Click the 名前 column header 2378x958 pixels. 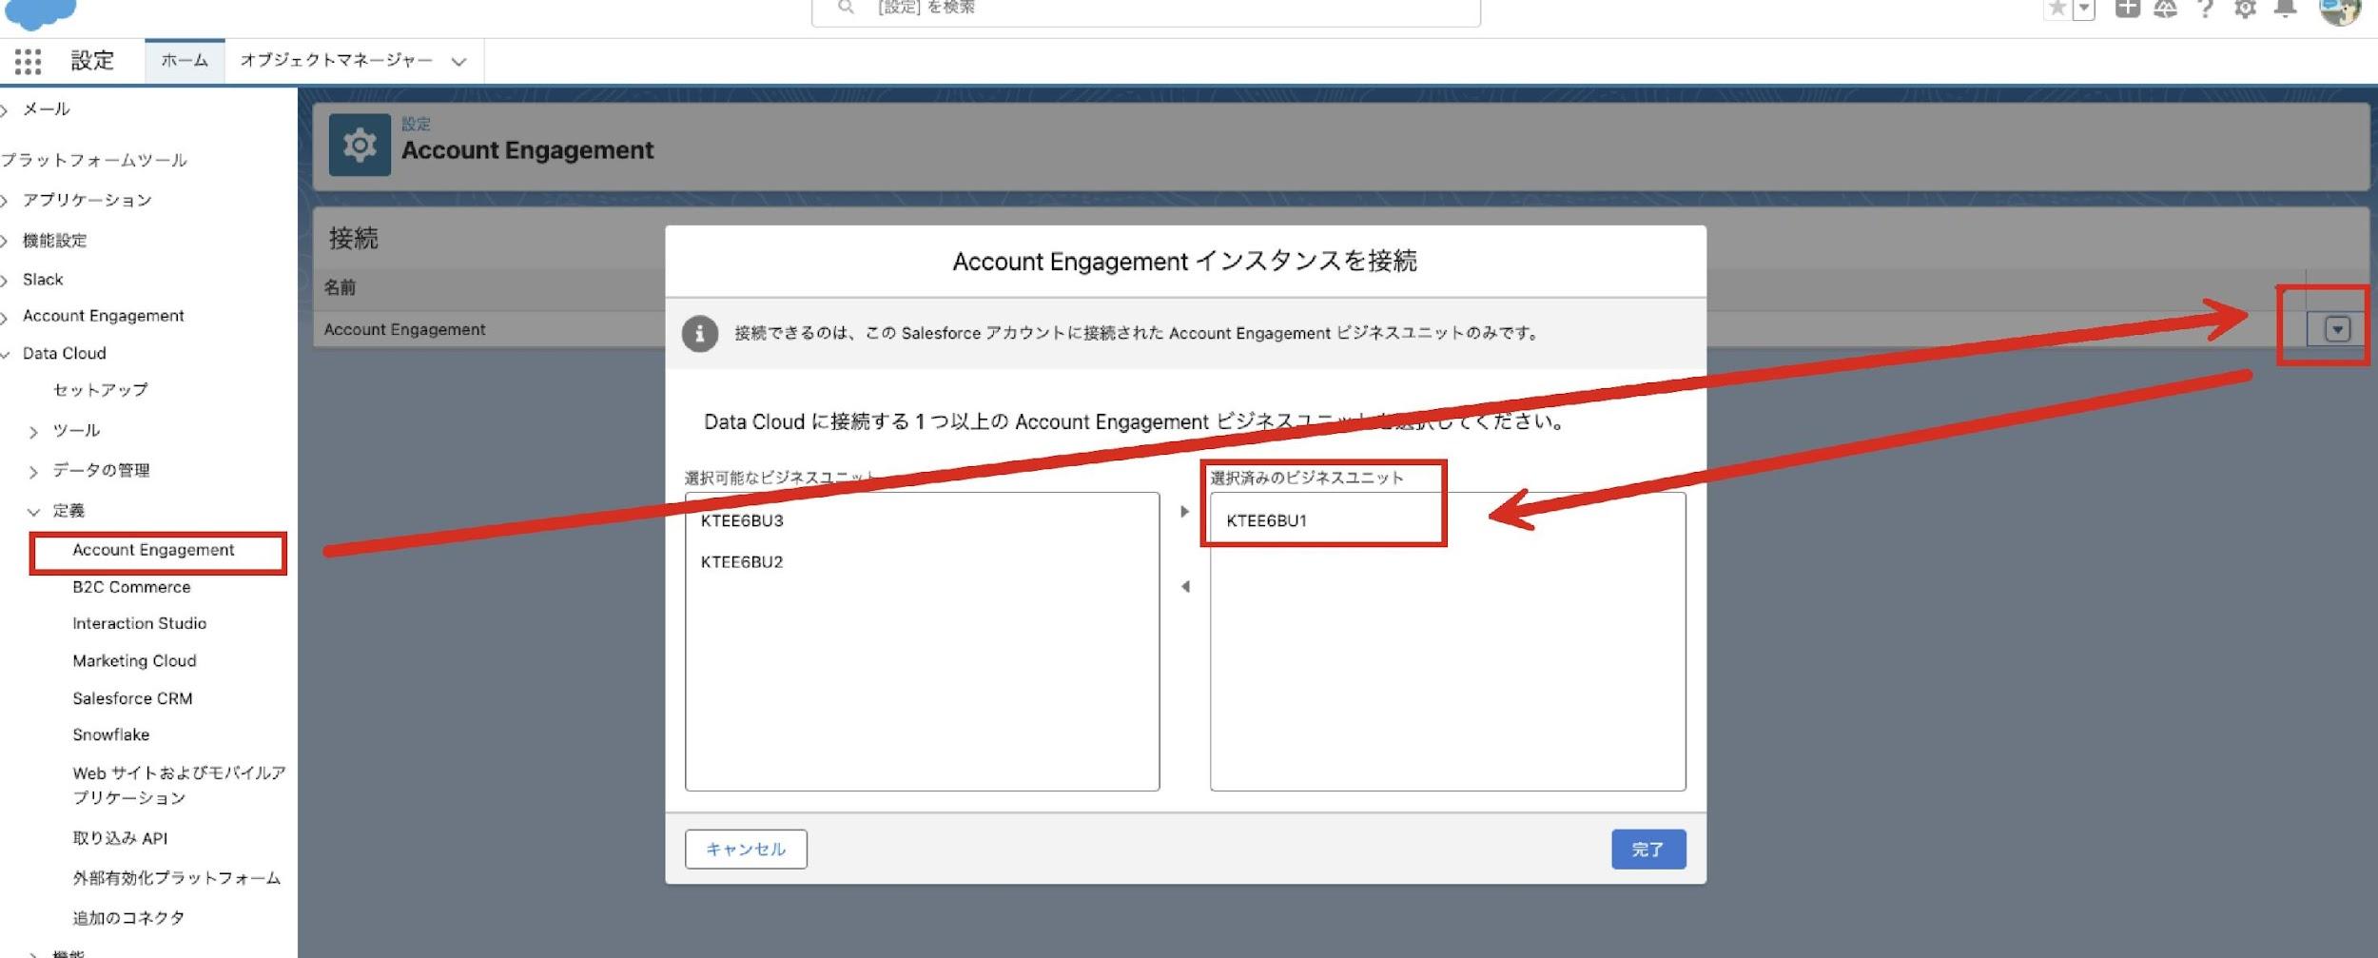point(340,287)
